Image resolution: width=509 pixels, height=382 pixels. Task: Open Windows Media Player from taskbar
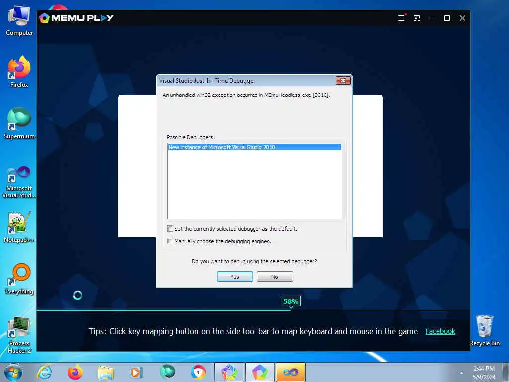136,372
